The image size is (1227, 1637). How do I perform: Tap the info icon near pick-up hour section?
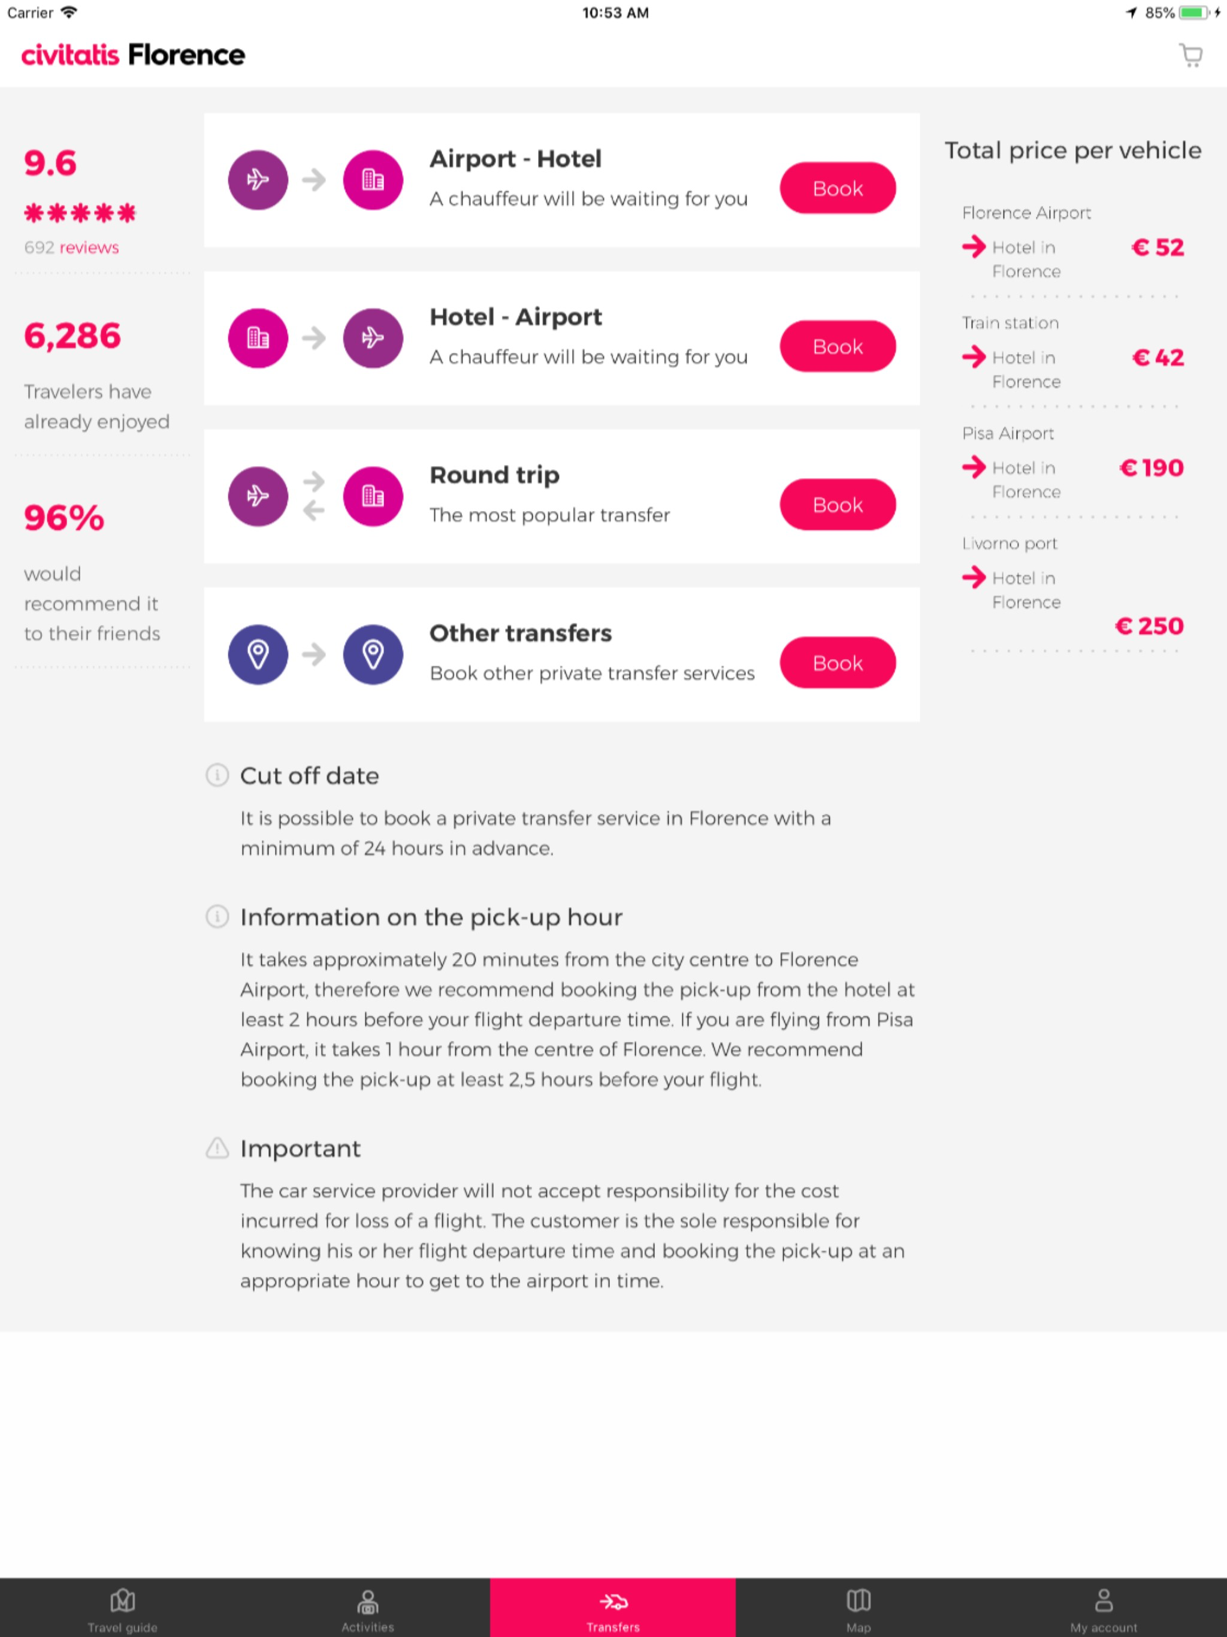217,918
